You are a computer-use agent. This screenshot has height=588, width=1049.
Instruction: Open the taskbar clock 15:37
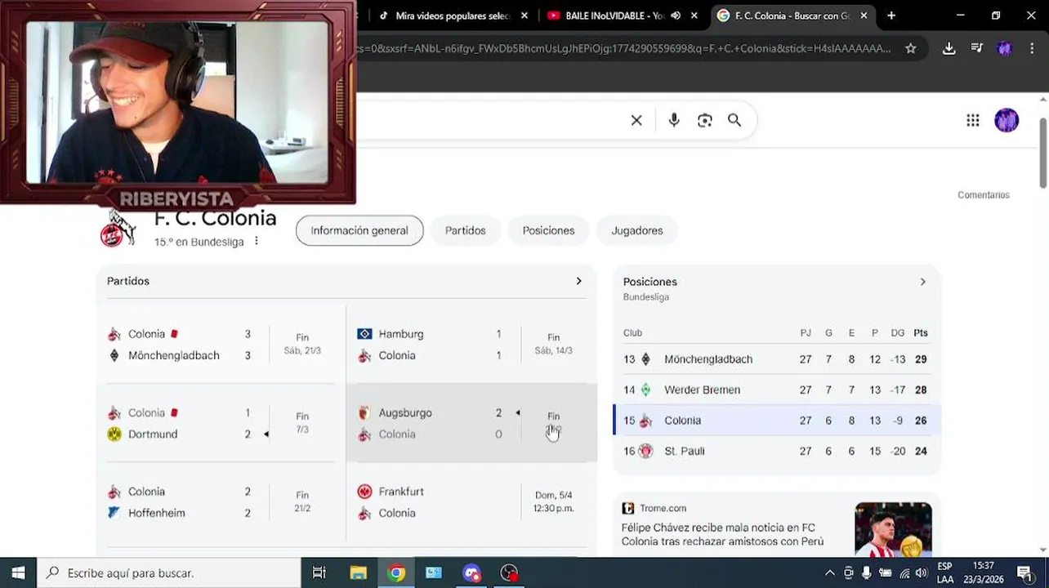tap(984, 572)
